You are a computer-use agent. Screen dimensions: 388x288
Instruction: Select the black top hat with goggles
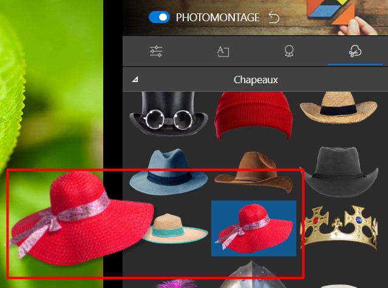click(x=169, y=114)
